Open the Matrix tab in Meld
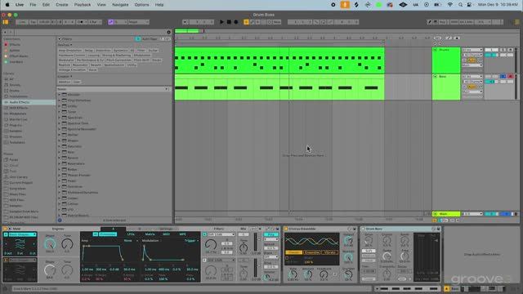 click(x=150, y=234)
